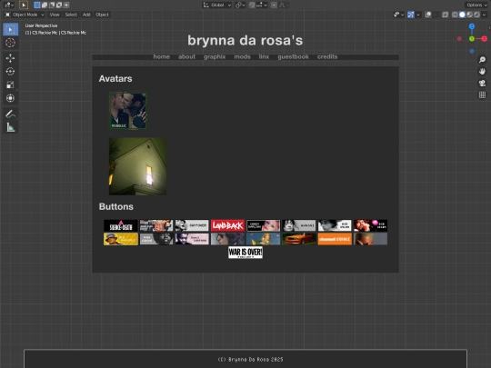Open the pivot point dropdown
Viewport: 491px width, 368px height.
pyautogui.click(x=240, y=5)
